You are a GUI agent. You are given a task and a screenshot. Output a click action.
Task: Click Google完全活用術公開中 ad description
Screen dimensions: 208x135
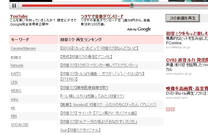[29, 24]
